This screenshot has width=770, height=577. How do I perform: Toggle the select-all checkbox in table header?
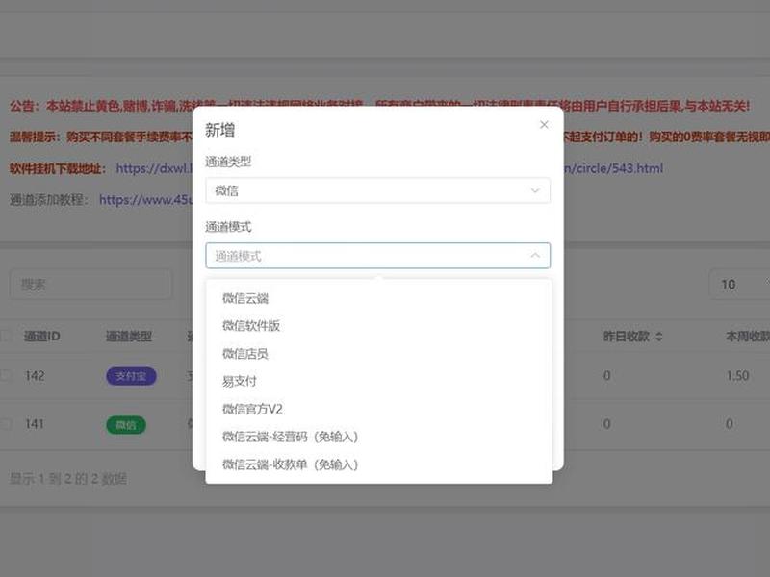[x=6, y=336]
